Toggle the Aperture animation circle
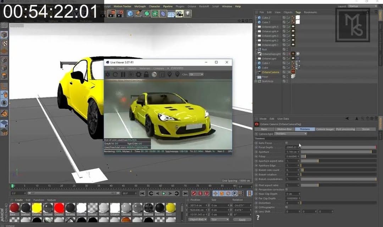The width and height of the screenshot is (383, 227). [256, 152]
